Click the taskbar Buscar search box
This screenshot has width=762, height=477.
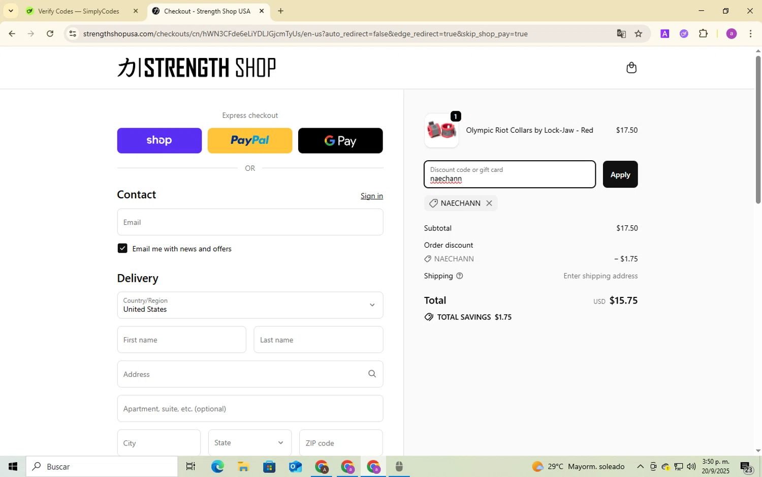102,466
